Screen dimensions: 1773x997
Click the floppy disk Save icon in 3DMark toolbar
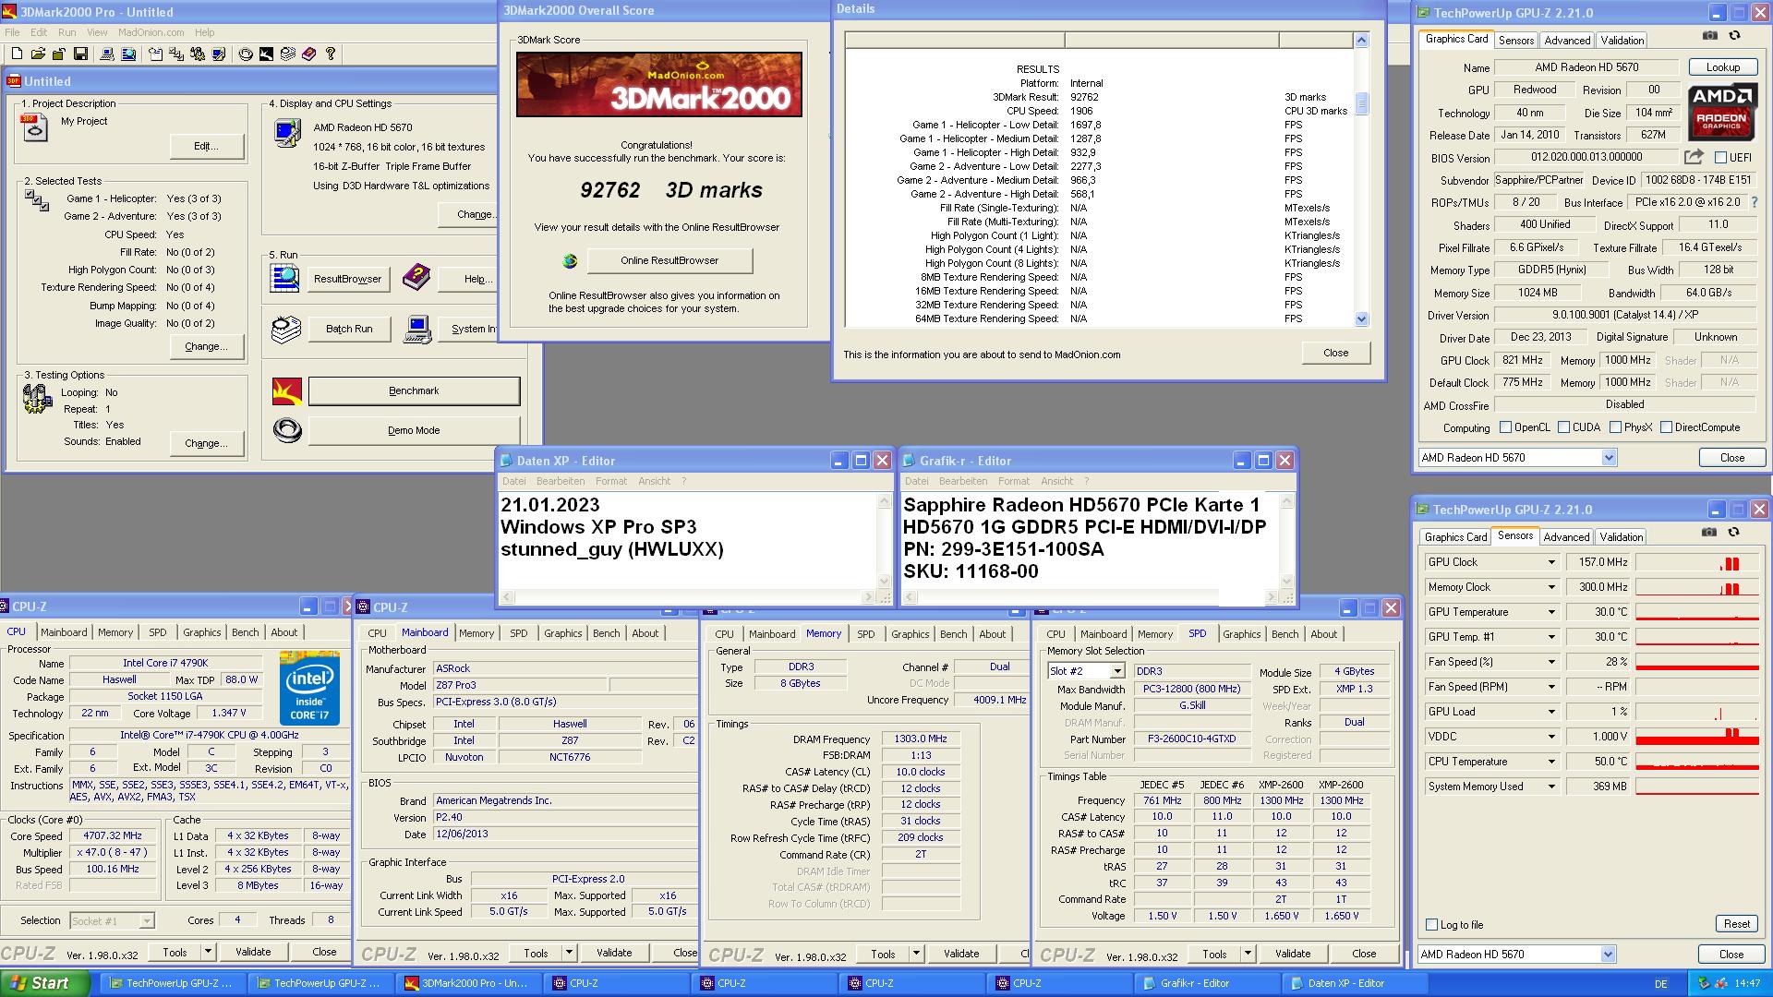click(x=80, y=54)
